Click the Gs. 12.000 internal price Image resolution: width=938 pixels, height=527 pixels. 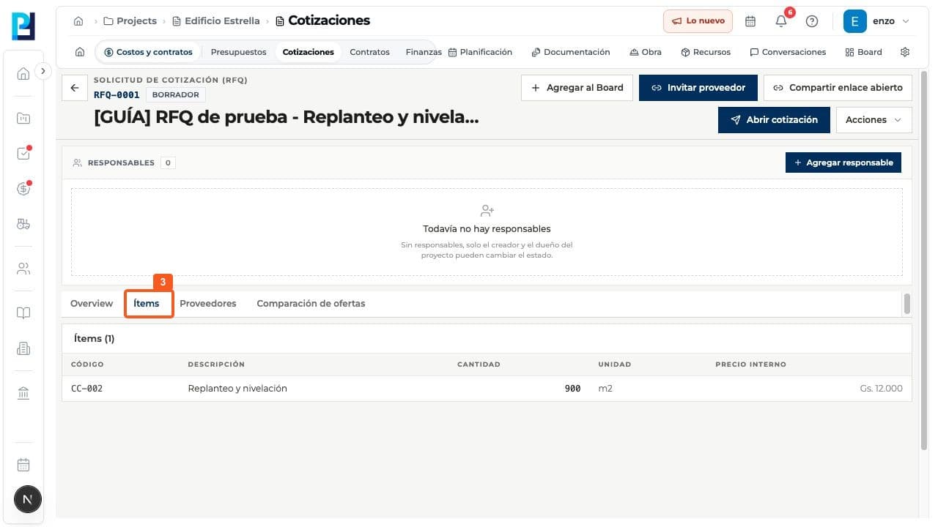coord(881,389)
